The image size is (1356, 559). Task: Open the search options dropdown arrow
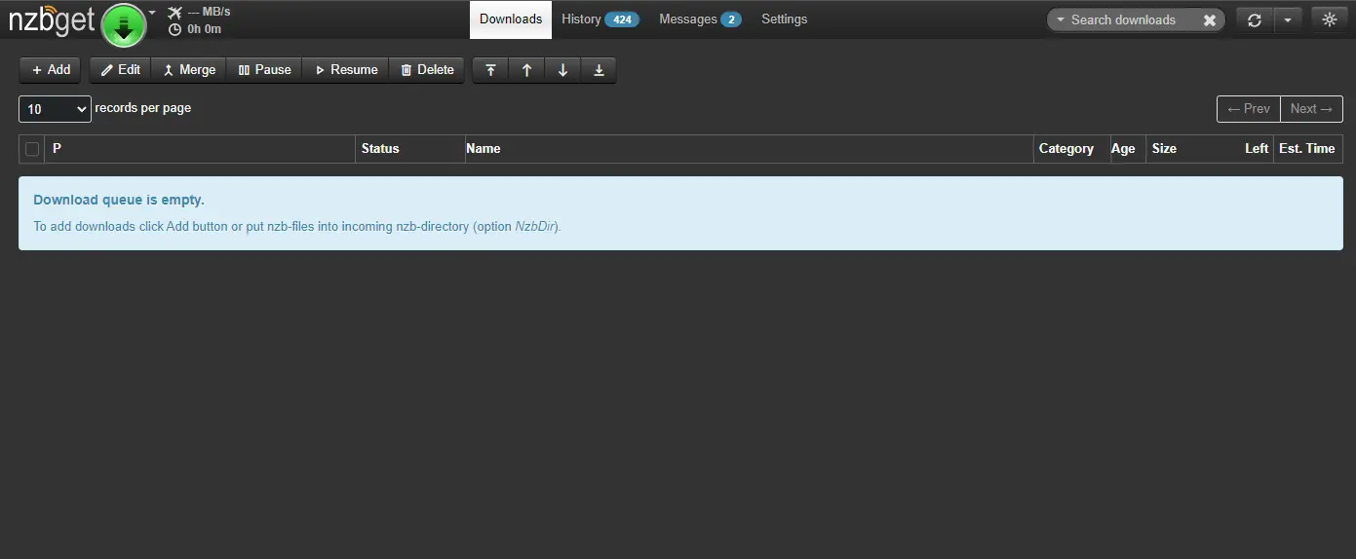tap(1061, 19)
